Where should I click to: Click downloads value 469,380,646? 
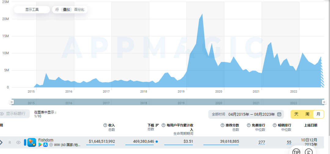144,141
